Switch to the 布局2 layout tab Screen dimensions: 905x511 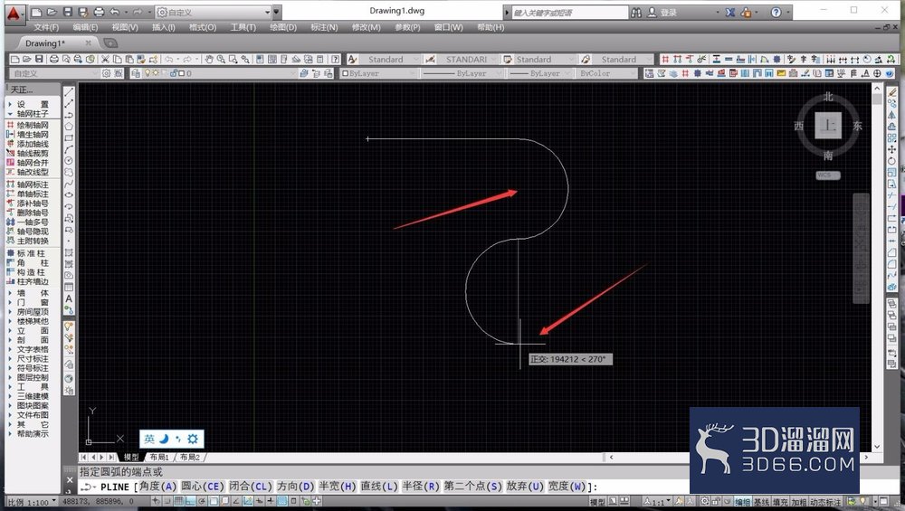pos(190,457)
